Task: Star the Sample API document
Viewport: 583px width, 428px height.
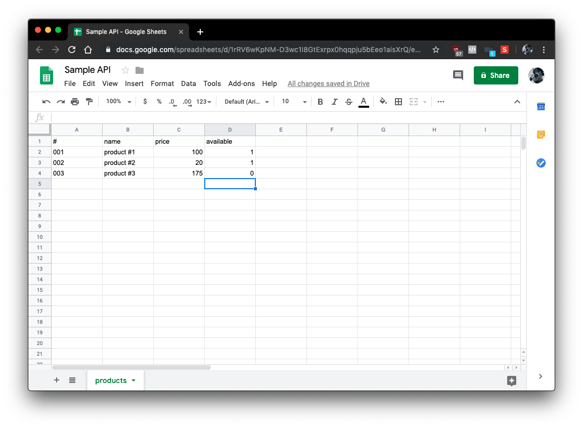Action: 125,70
